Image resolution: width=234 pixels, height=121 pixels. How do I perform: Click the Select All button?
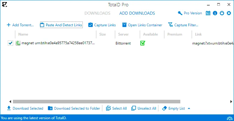116,108
